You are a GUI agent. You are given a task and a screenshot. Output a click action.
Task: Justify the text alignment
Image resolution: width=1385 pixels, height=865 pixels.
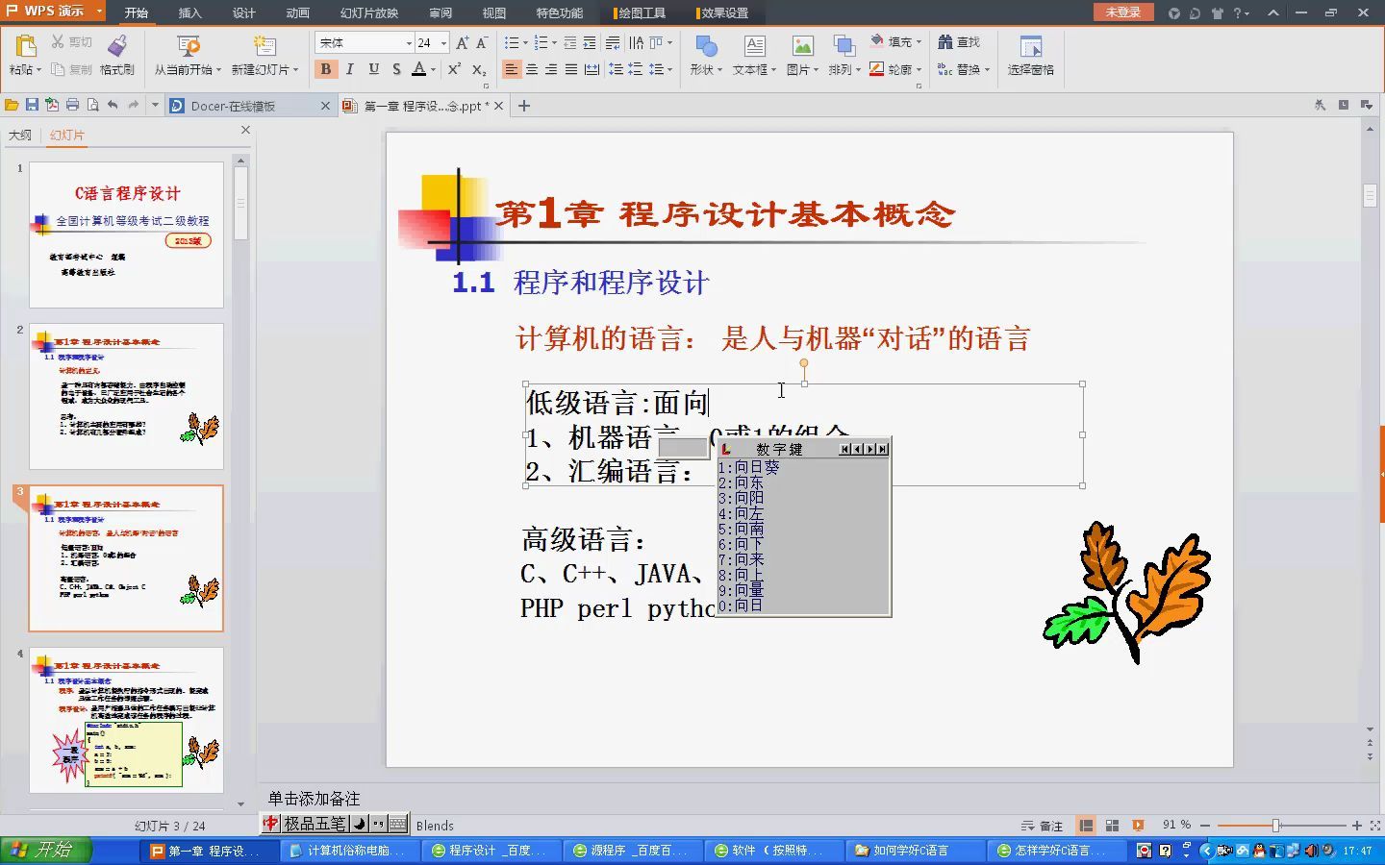pos(571,69)
